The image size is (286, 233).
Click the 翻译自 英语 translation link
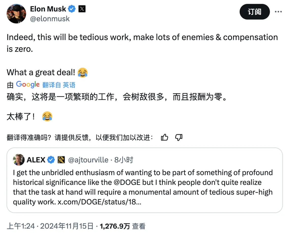point(59,85)
